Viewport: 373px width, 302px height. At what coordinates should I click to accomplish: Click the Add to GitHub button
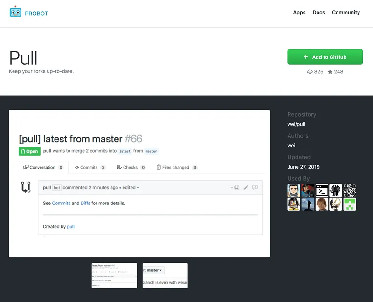(325, 57)
